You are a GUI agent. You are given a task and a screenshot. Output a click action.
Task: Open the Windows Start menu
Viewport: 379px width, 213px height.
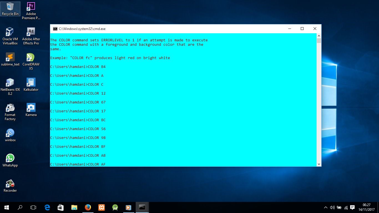point(7,207)
